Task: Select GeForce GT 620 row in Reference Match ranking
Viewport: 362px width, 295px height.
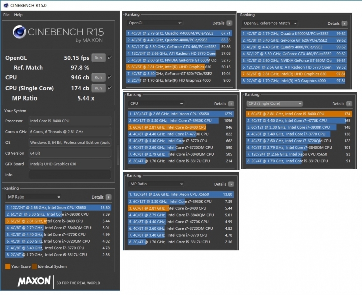Action: coord(294,40)
